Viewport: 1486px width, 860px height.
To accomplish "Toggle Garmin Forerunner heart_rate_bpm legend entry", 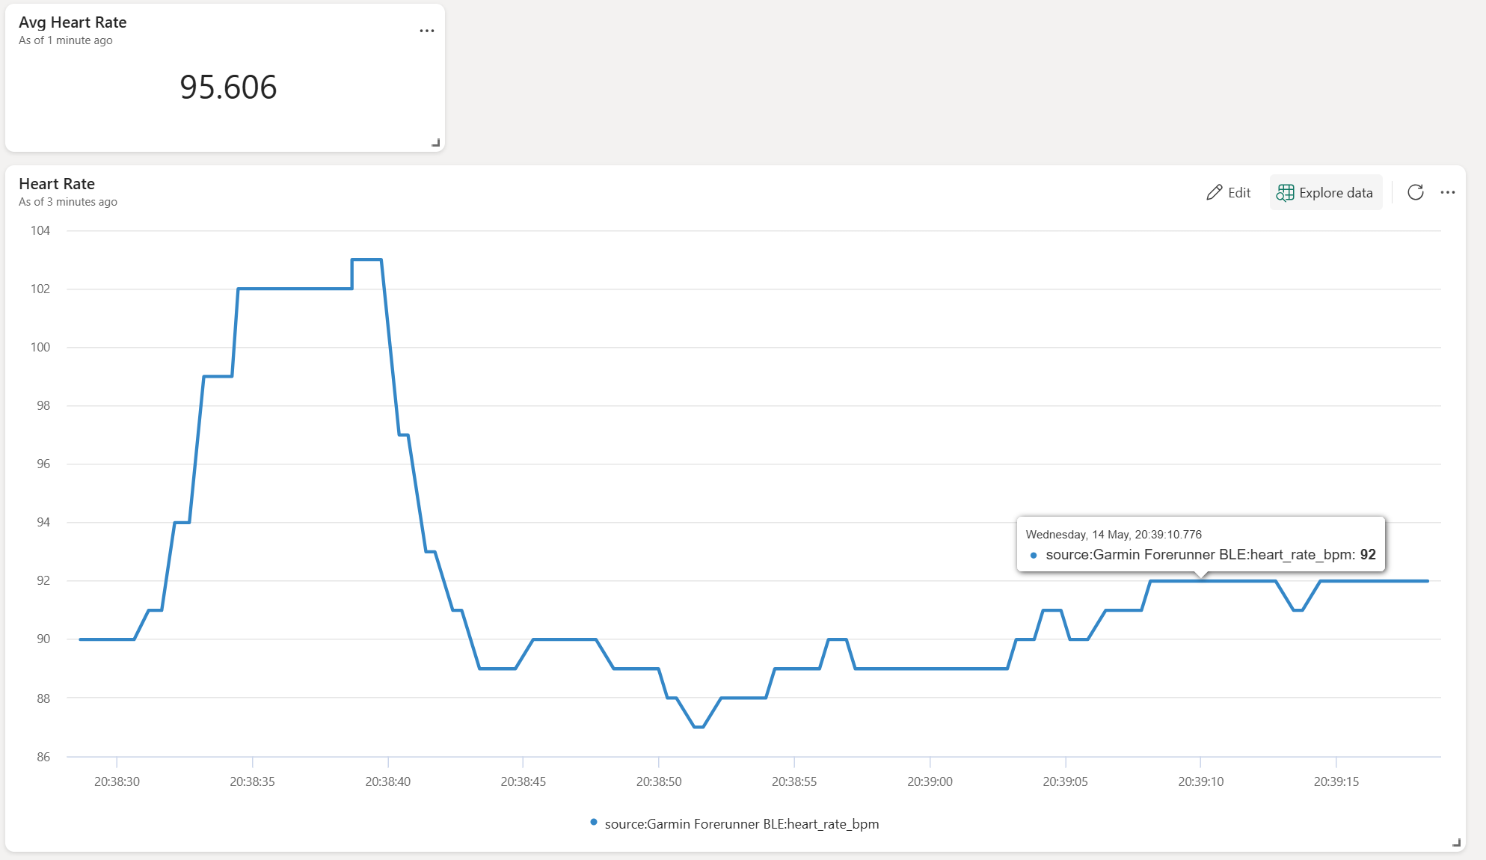I will 741,823.
